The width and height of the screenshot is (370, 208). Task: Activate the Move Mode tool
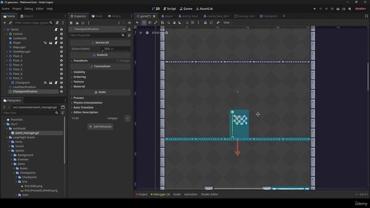tap(144, 23)
